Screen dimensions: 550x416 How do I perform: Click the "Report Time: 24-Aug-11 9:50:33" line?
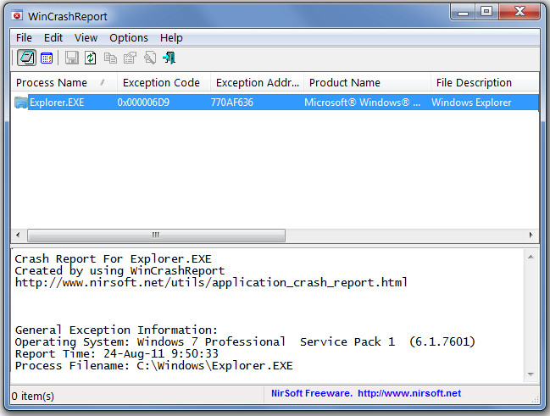point(116,354)
